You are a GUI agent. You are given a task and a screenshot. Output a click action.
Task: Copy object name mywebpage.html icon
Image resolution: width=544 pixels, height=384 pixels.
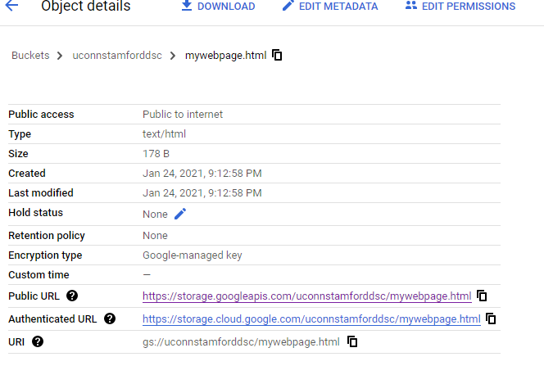pos(277,55)
